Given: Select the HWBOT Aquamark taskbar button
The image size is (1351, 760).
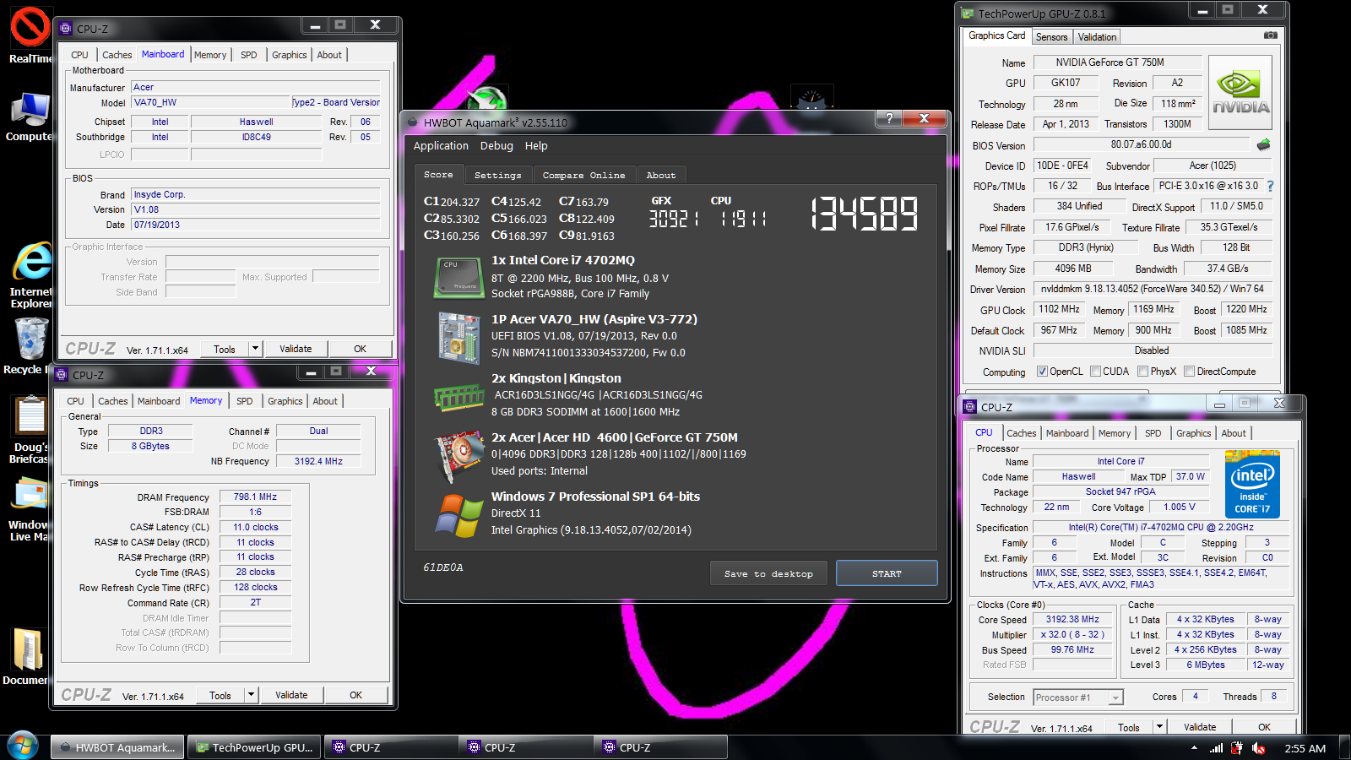Looking at the screenshot, I should pyautogui.click(x=118, y=747).
